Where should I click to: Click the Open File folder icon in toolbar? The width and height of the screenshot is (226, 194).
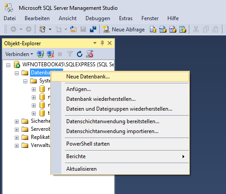pos(73,29)
